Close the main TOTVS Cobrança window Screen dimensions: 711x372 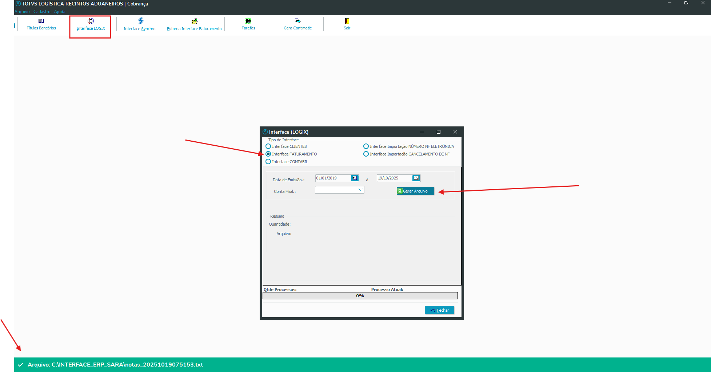coord(703,3)
